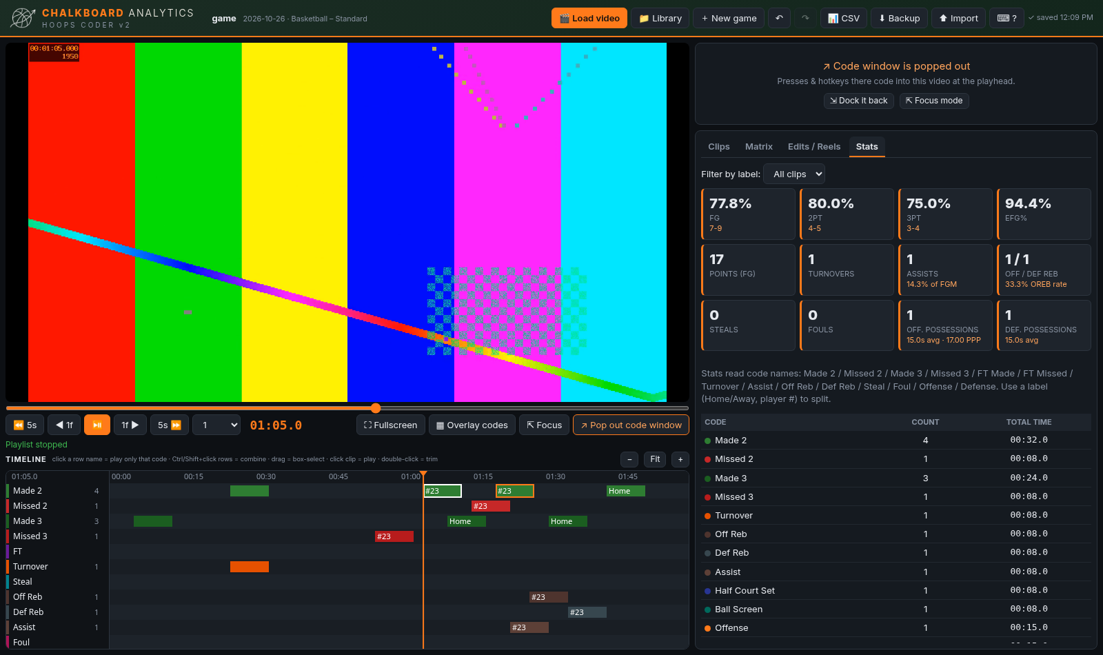Switch to the Matrix tab
Image resolution: width=1103 pixels, height=655 pixels.
(759, 147)
